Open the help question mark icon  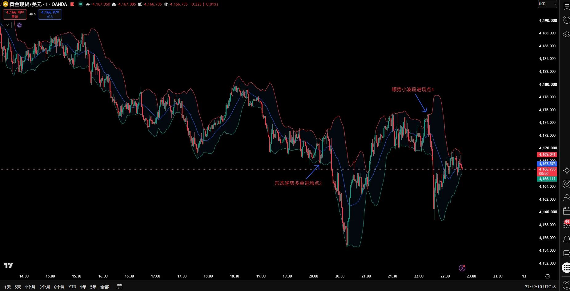pyautogui.click(x=566, y=285)
